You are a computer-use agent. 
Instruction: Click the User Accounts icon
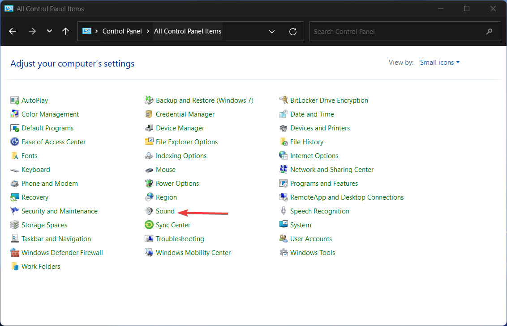click(284, 239)
